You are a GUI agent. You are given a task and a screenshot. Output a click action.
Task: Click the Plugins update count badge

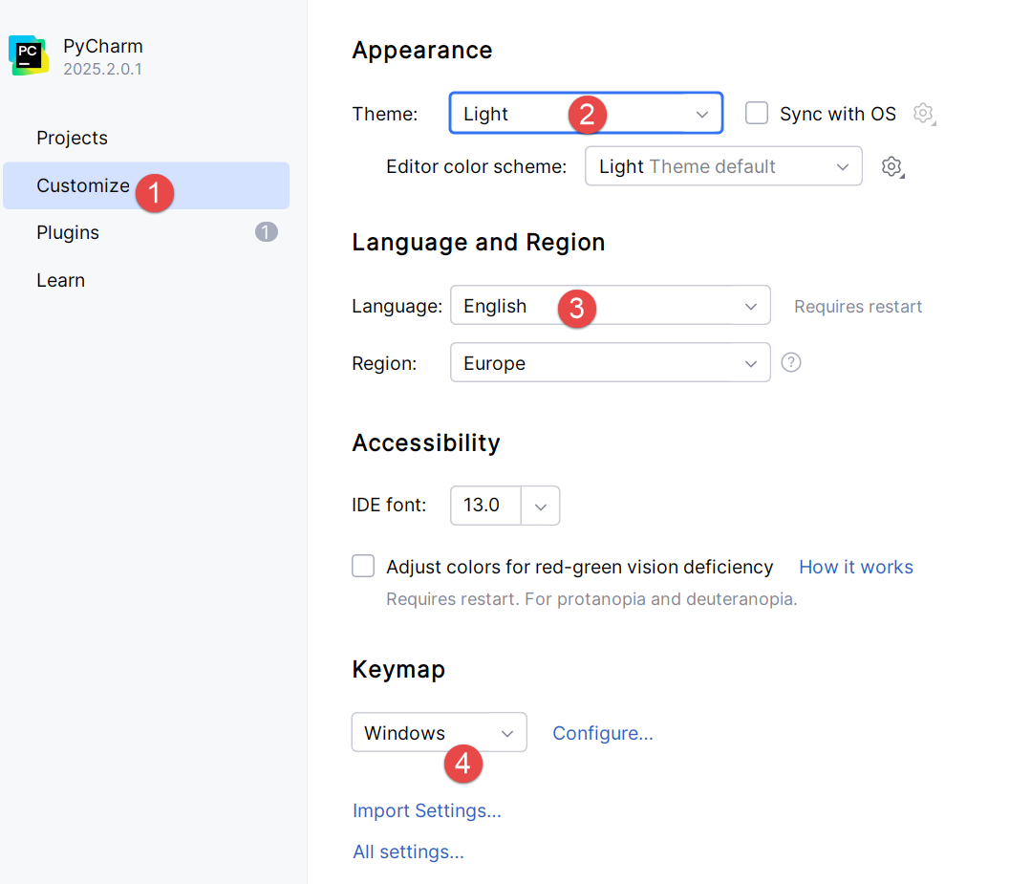pyautogui.click(x=267, y=232)
